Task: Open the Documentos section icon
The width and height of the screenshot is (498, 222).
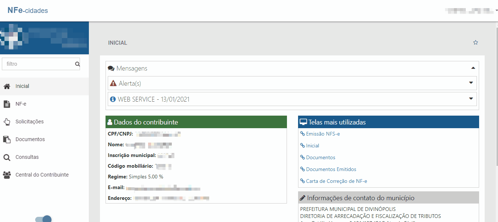Action: tap(6, 139)
